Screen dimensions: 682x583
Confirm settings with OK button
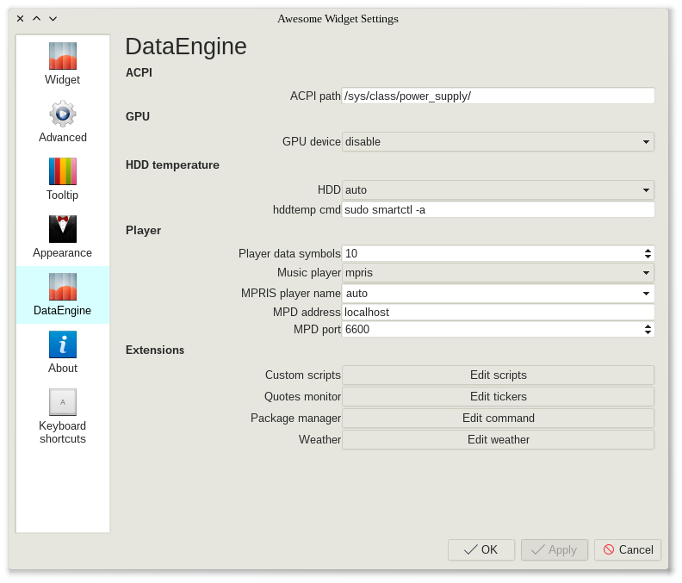pos(481,549)
